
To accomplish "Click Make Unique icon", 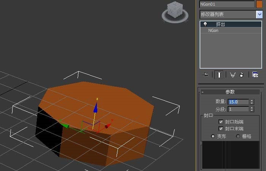I will (x=233, y=75).
